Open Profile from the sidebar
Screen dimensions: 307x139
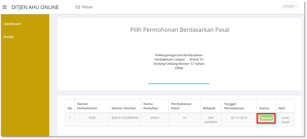(9, 37)
